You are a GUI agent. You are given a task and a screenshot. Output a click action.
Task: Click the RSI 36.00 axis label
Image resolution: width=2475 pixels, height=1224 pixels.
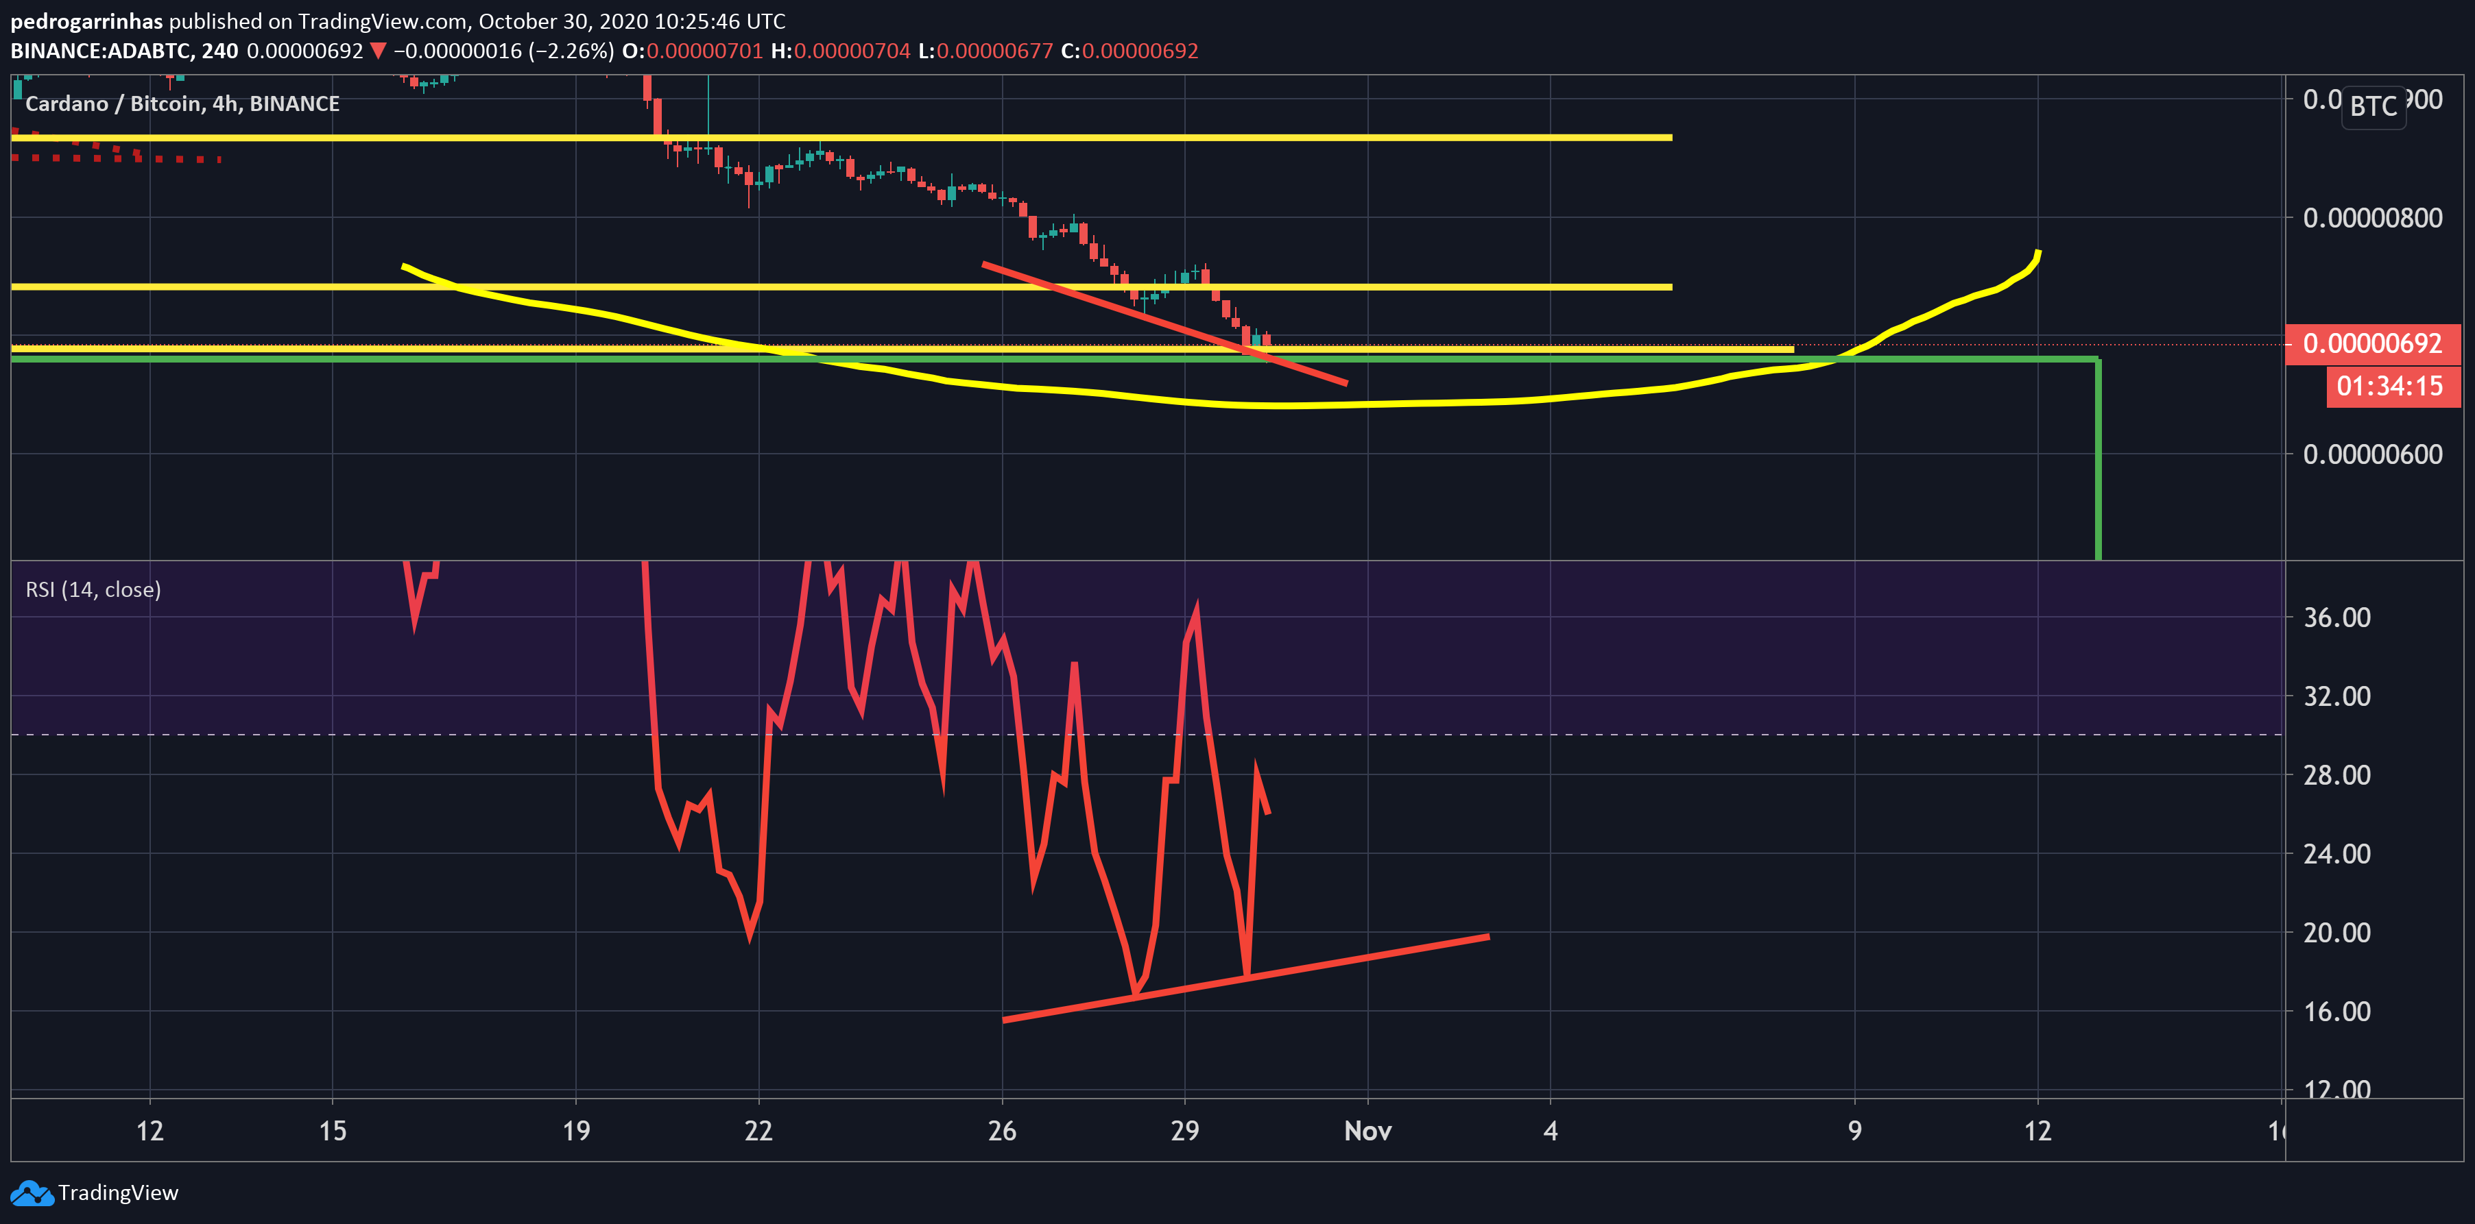pos(2336,617)
